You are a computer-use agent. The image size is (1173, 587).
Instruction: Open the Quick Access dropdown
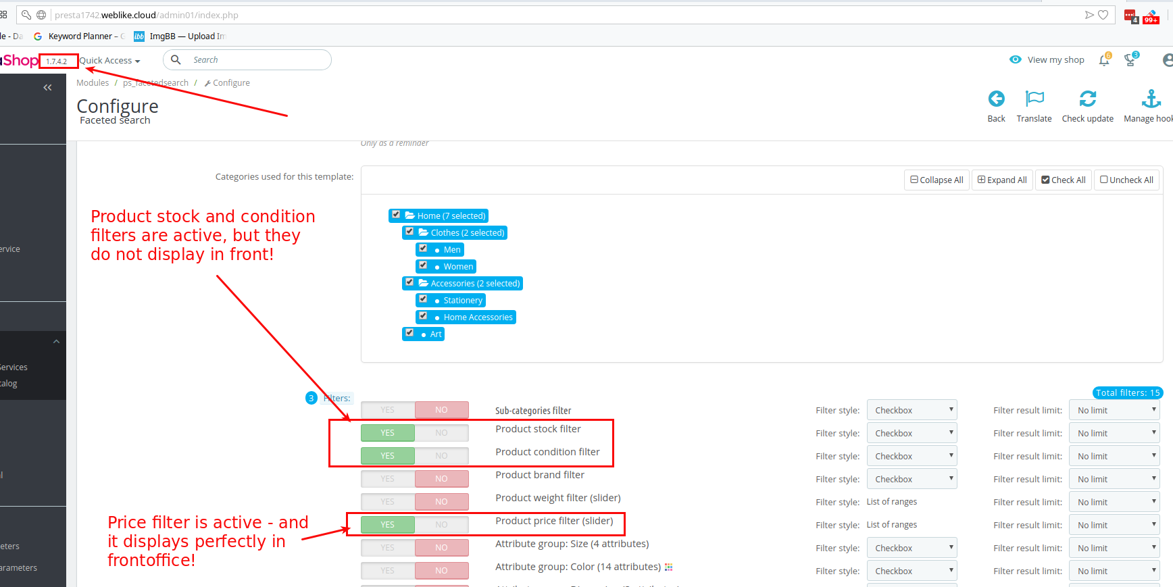tap(109, 60)
